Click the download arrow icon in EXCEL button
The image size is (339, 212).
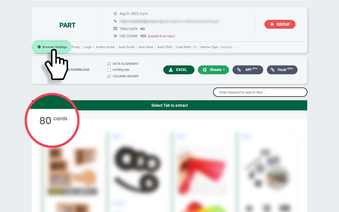[x=171, y=70]
